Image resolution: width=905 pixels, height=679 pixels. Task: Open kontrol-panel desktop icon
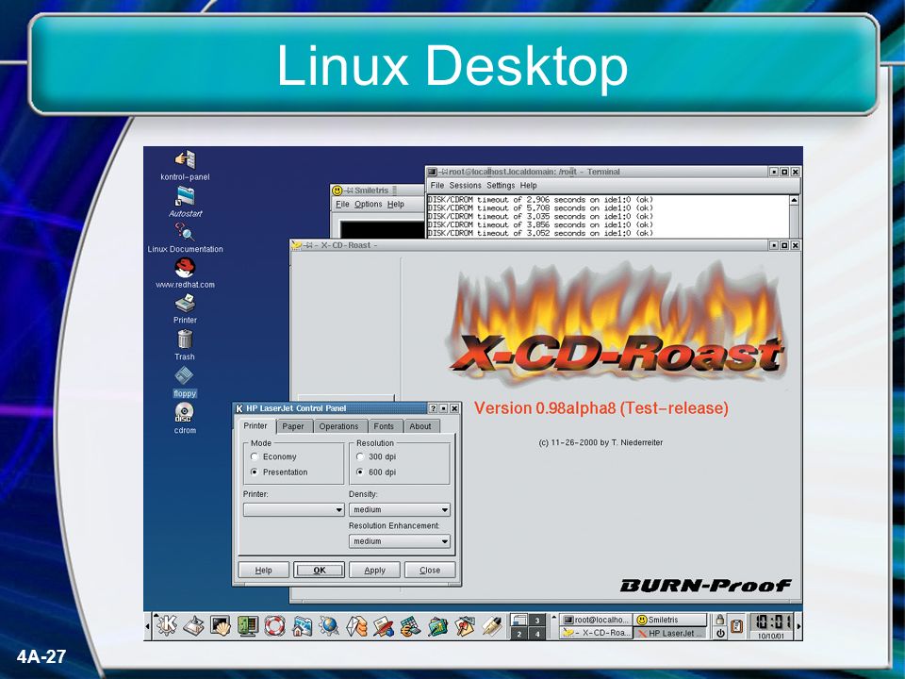pos(185,165)
